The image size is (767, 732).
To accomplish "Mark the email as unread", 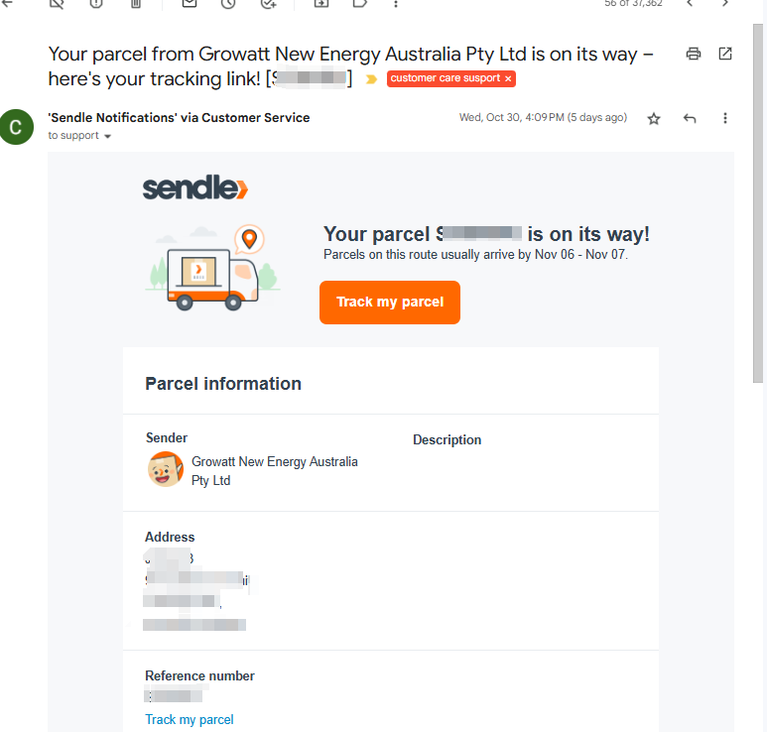I will point(190,4).
